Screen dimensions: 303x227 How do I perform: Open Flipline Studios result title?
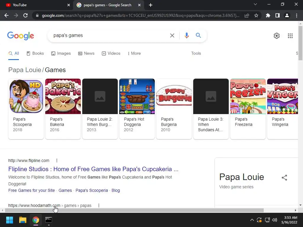(x=93, y=169)
